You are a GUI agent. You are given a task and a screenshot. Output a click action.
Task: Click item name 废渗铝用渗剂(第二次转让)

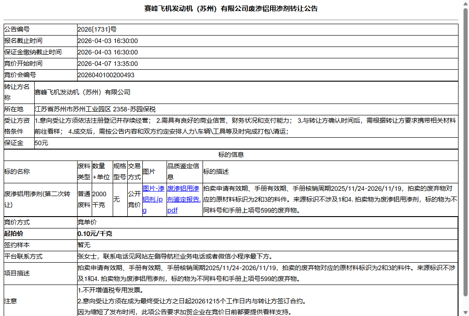coord(37,199)
